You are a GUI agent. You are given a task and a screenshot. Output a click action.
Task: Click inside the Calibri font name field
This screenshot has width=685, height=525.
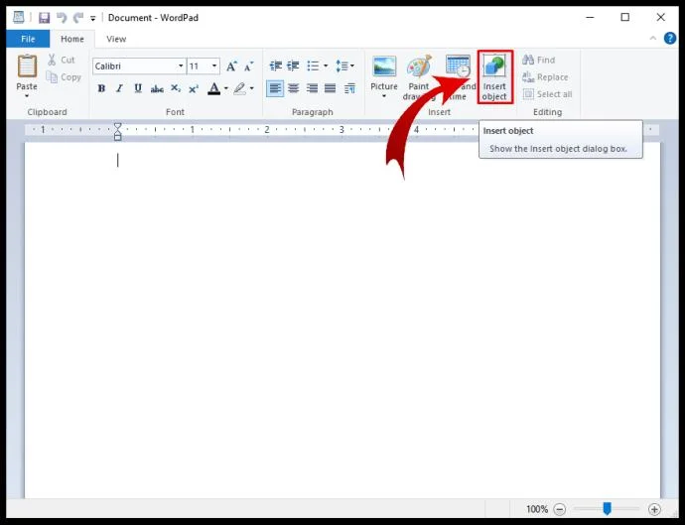tap(135, 66)
